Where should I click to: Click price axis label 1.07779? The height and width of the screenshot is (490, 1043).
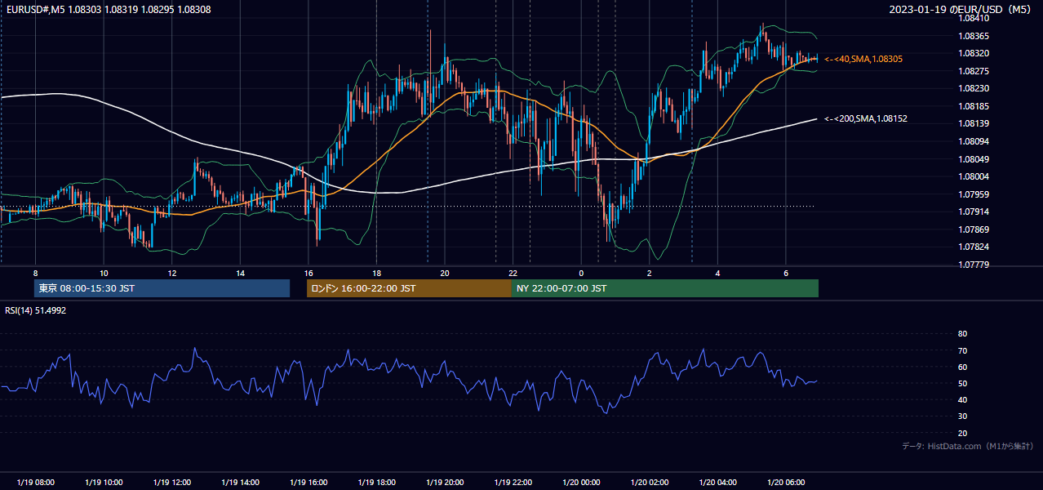[x=973, y=265]
